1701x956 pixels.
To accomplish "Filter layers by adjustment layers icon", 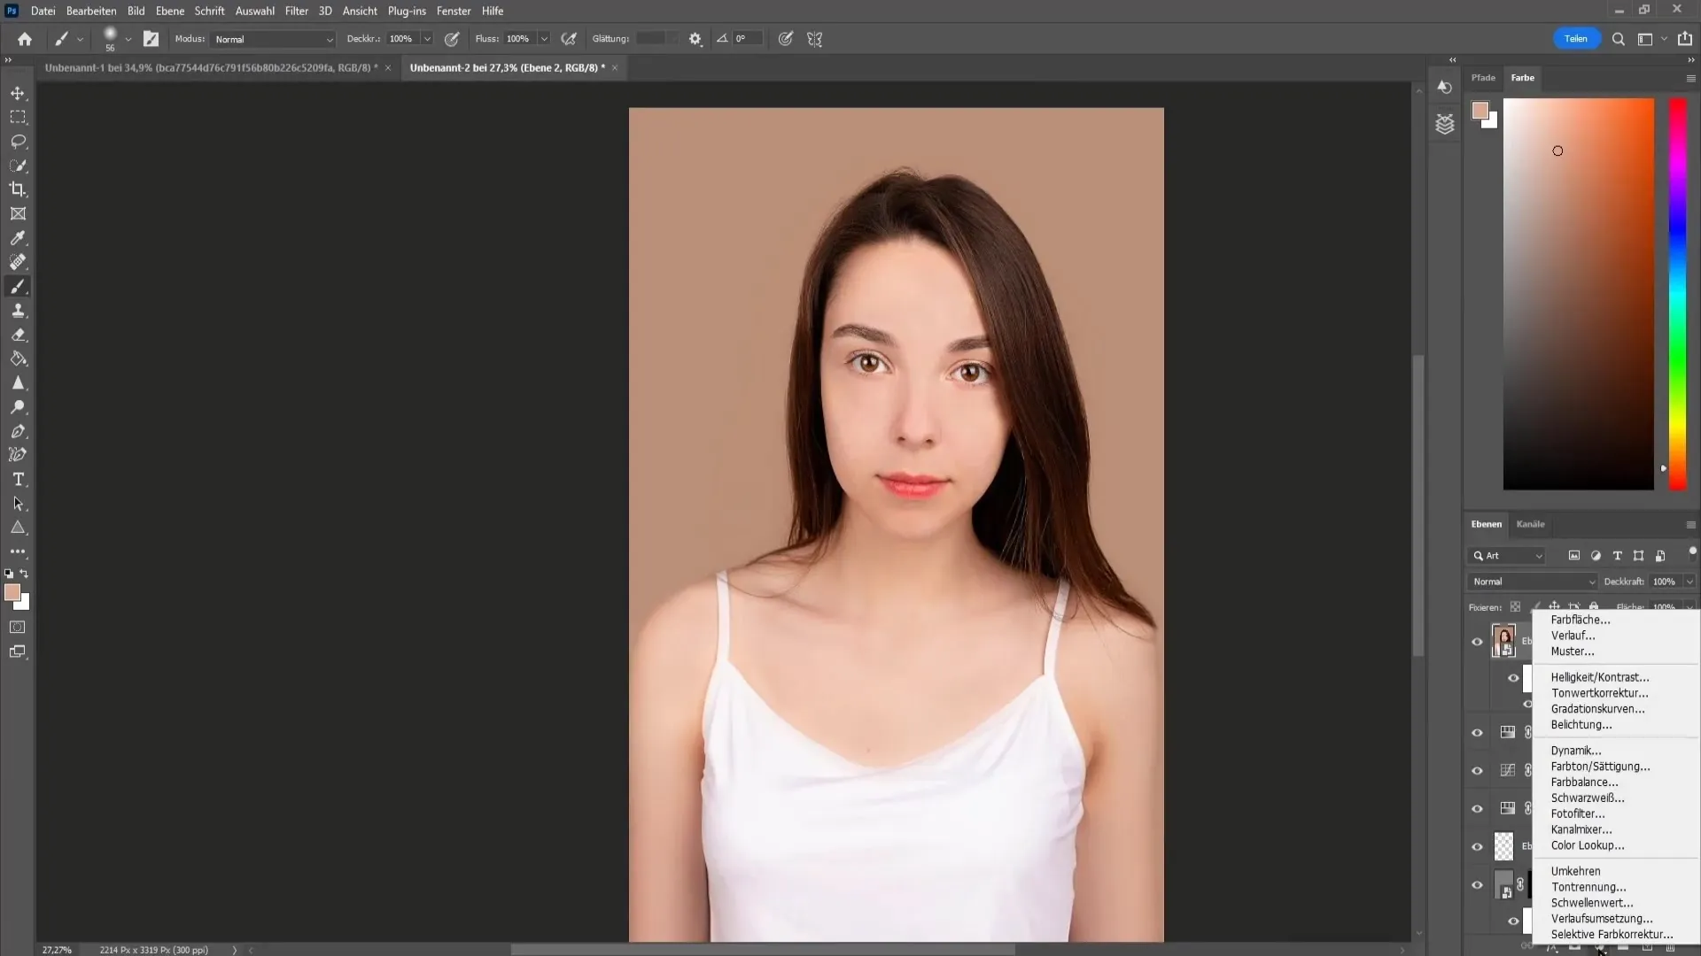I will point(1596,556).
